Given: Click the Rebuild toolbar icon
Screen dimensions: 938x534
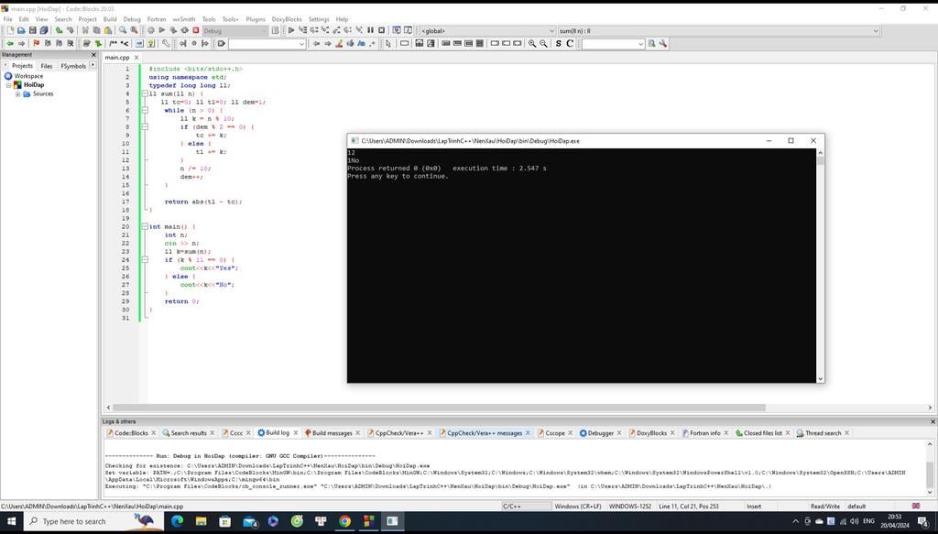Looking at the screenshot, I should click(x=184, y=30).
